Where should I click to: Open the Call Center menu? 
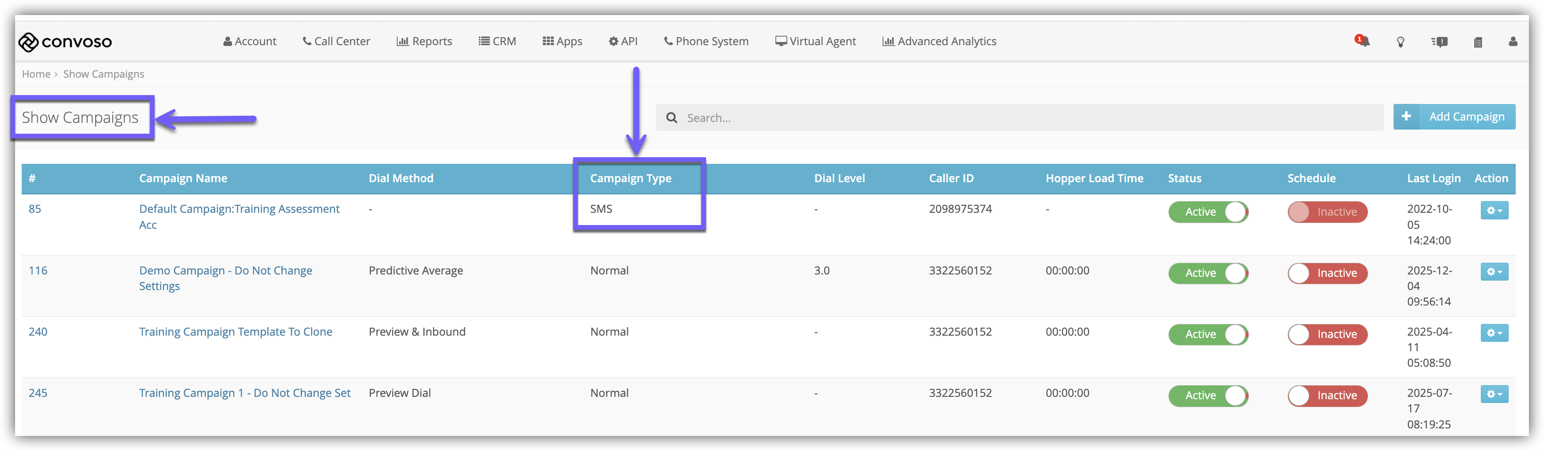coord(336,41)
